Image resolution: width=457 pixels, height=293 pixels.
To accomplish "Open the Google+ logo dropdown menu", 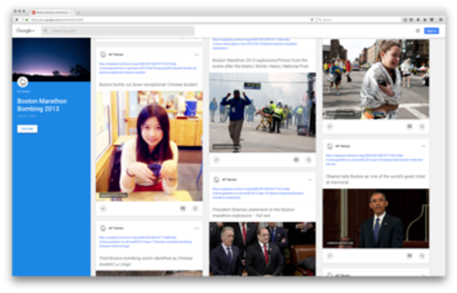I will 25,30.
